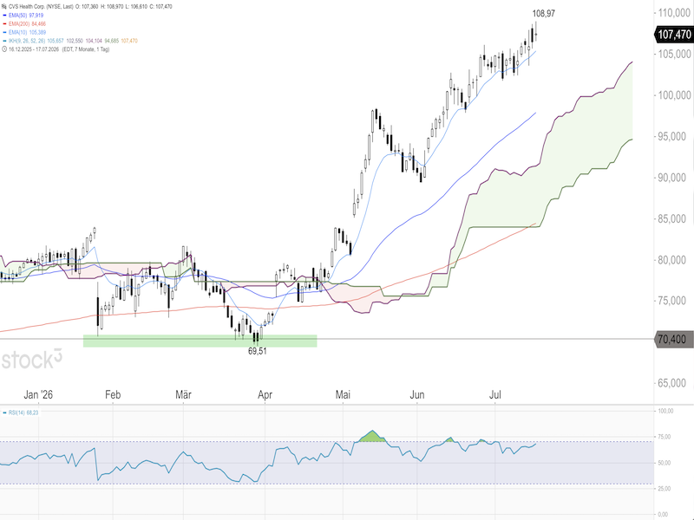Click the EMA(200) red legend marker
694x520 pixels.
[x=4, y=24]
